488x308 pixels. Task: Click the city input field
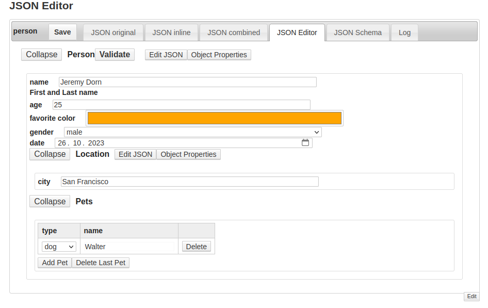point(189,182)
